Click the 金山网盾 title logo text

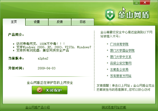[x=134, y=15]
